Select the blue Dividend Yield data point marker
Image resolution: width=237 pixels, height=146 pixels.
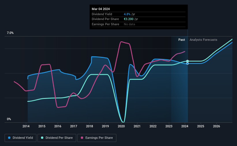coord(187,64)
